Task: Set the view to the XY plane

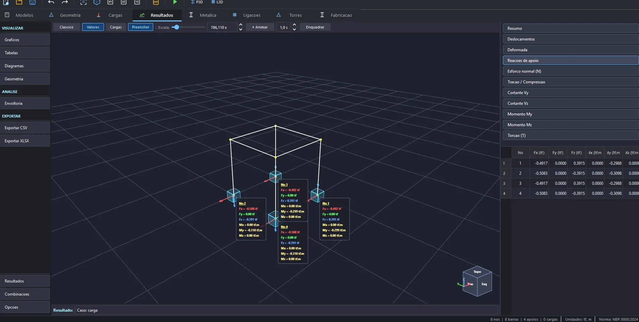Action: click(x=110, y=2)
